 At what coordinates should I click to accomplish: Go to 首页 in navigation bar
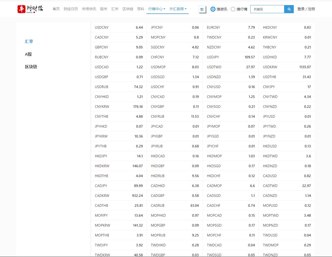coord(56,9)
